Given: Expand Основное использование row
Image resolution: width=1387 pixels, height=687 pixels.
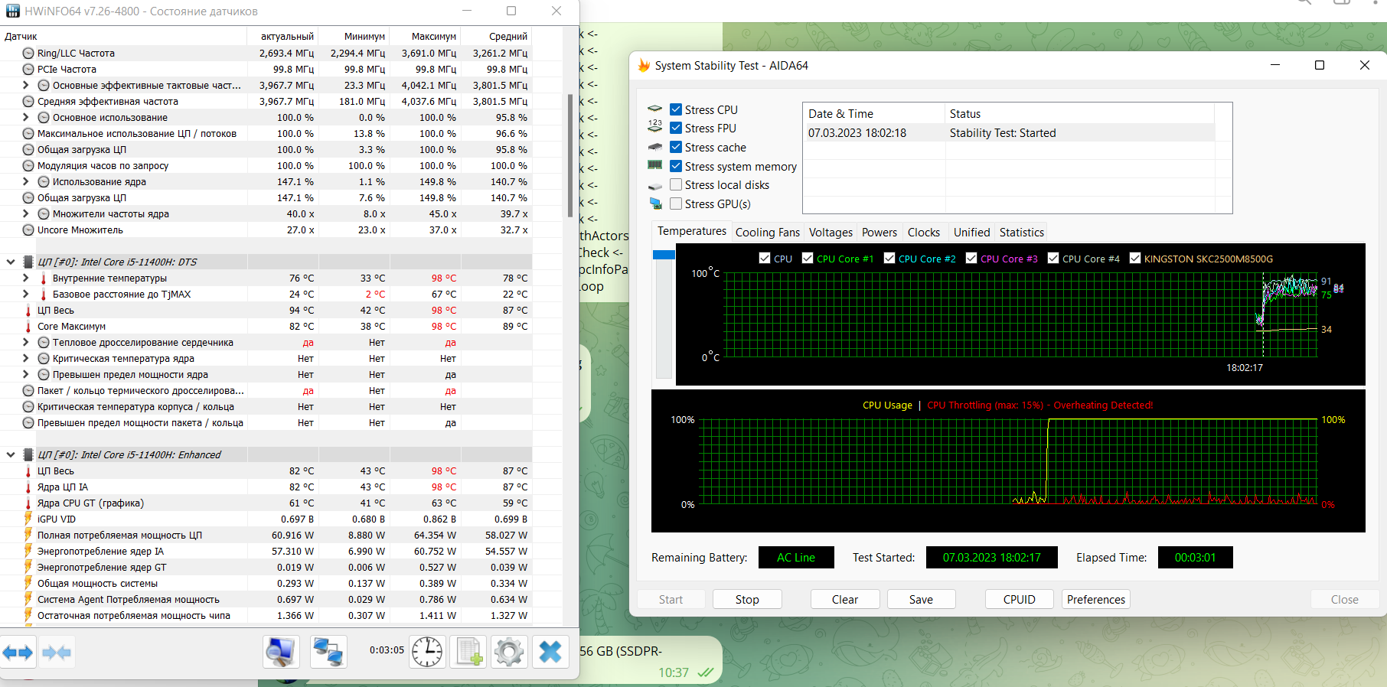Looking at the screenshot, I should click(25, 117).
